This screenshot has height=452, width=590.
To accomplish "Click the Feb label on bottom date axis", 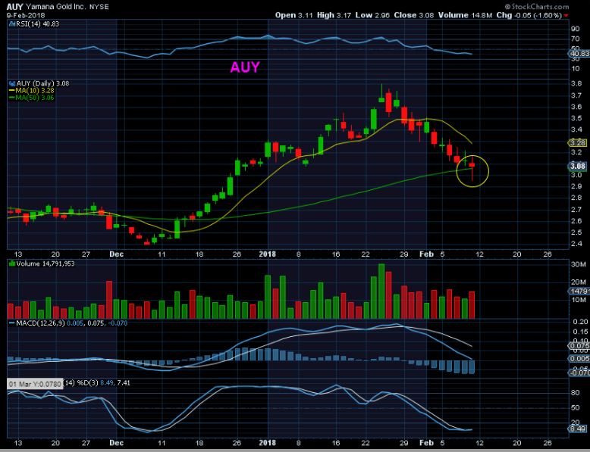I will click(x=426, y=443).
